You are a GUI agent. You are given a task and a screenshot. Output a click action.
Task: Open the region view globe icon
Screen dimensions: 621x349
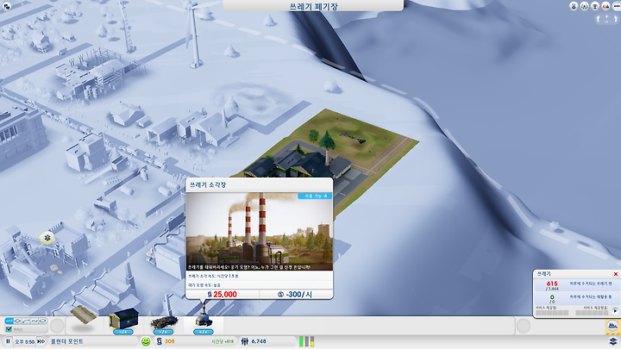click(x=584, y=6)
